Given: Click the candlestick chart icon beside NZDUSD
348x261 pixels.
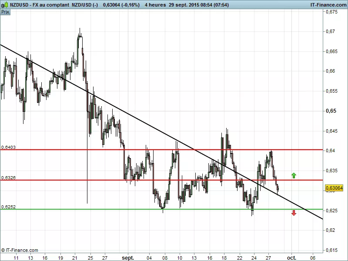Looking at the screenshot, I should (x=5, y=4).
